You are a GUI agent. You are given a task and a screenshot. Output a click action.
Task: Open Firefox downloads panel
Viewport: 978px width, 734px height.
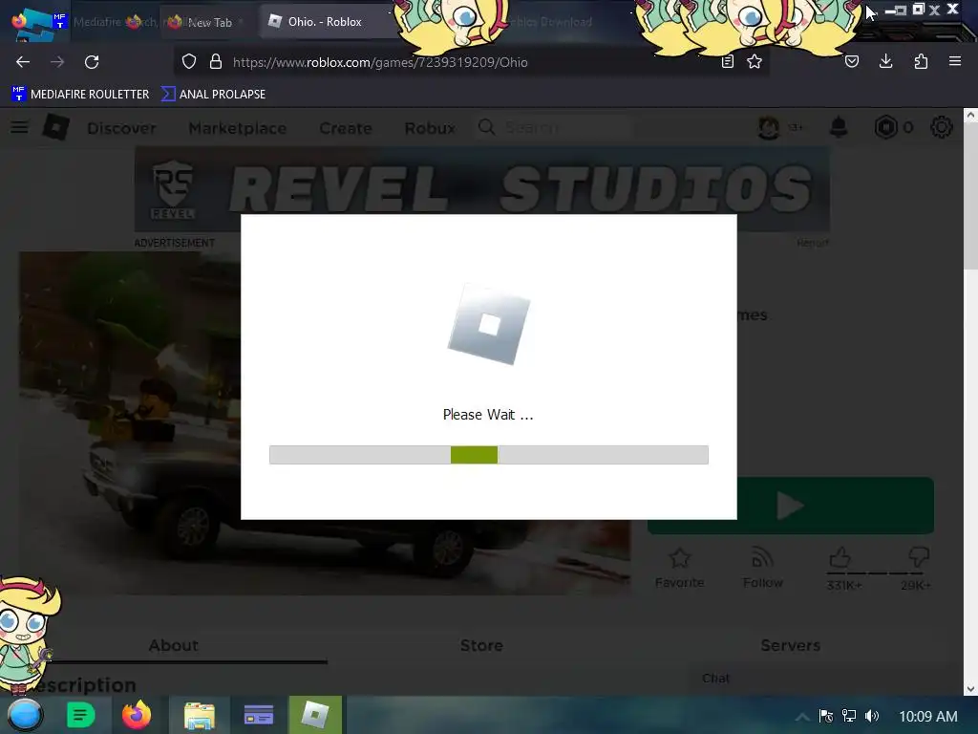(885, 62)
